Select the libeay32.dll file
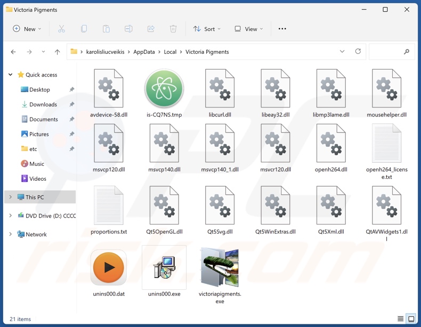This screenshot has width=421, height=327. pyautogui.click(x=276, y=94)
